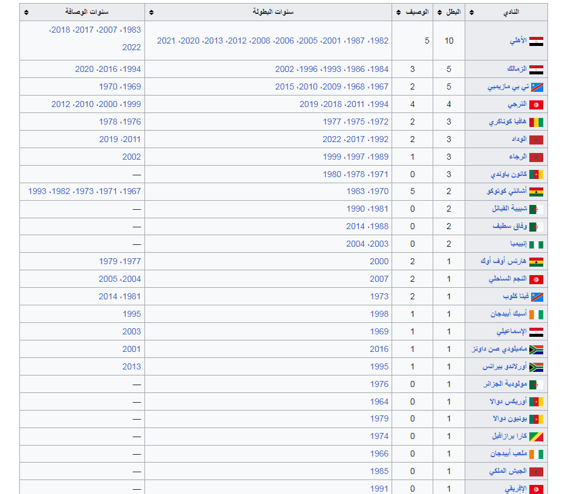
Task: Click Egypt flag beside الإسماعيلي
Action: pos(536,333)
